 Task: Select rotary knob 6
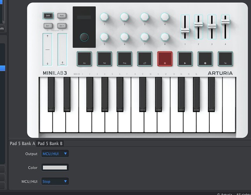point(125,37)
